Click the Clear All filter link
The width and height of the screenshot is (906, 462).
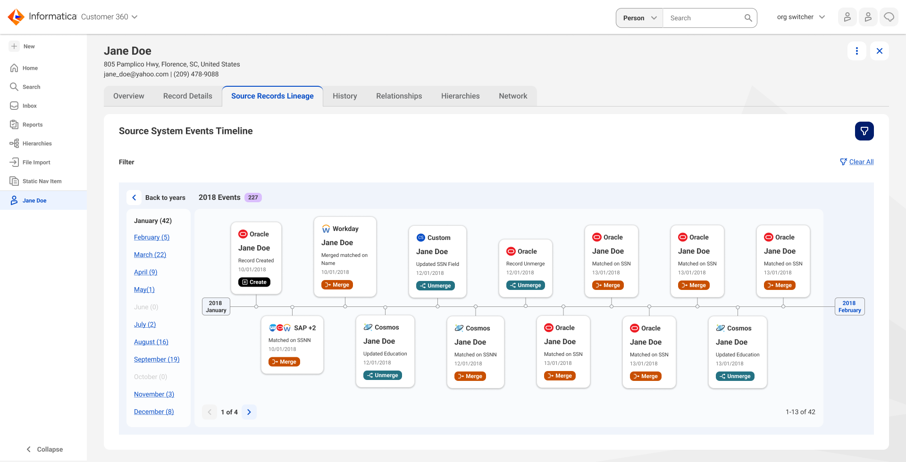(857, 162)
